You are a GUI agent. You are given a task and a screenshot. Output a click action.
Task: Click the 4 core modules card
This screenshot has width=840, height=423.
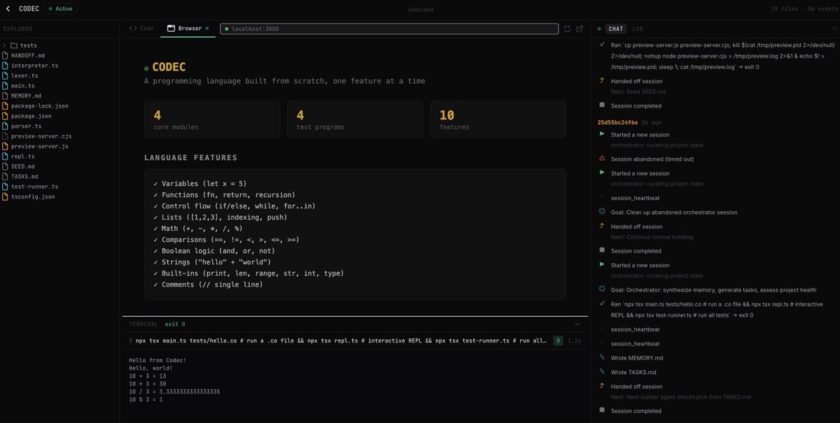tap(212, 119)
